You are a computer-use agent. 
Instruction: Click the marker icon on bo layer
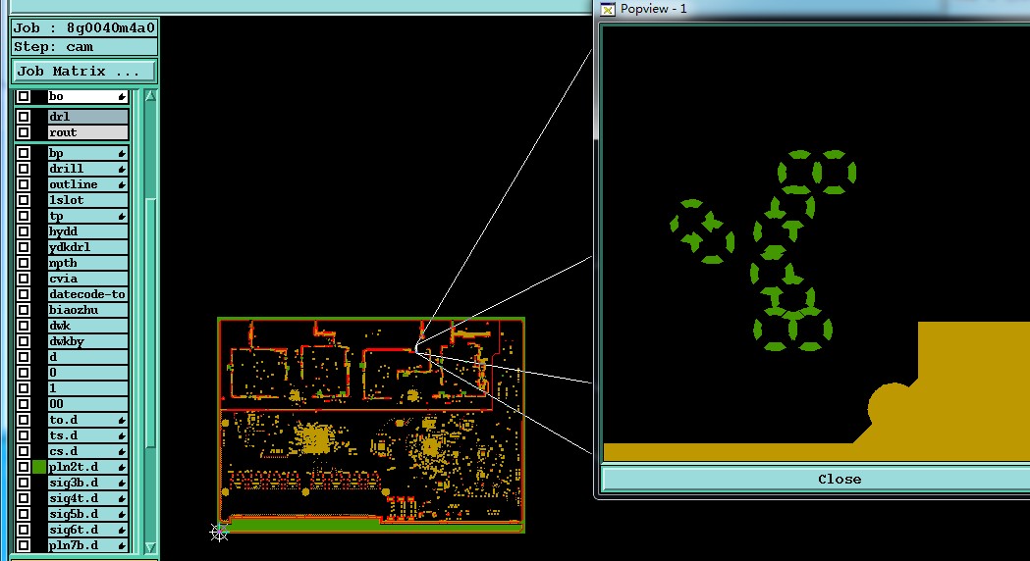[122, 96]
